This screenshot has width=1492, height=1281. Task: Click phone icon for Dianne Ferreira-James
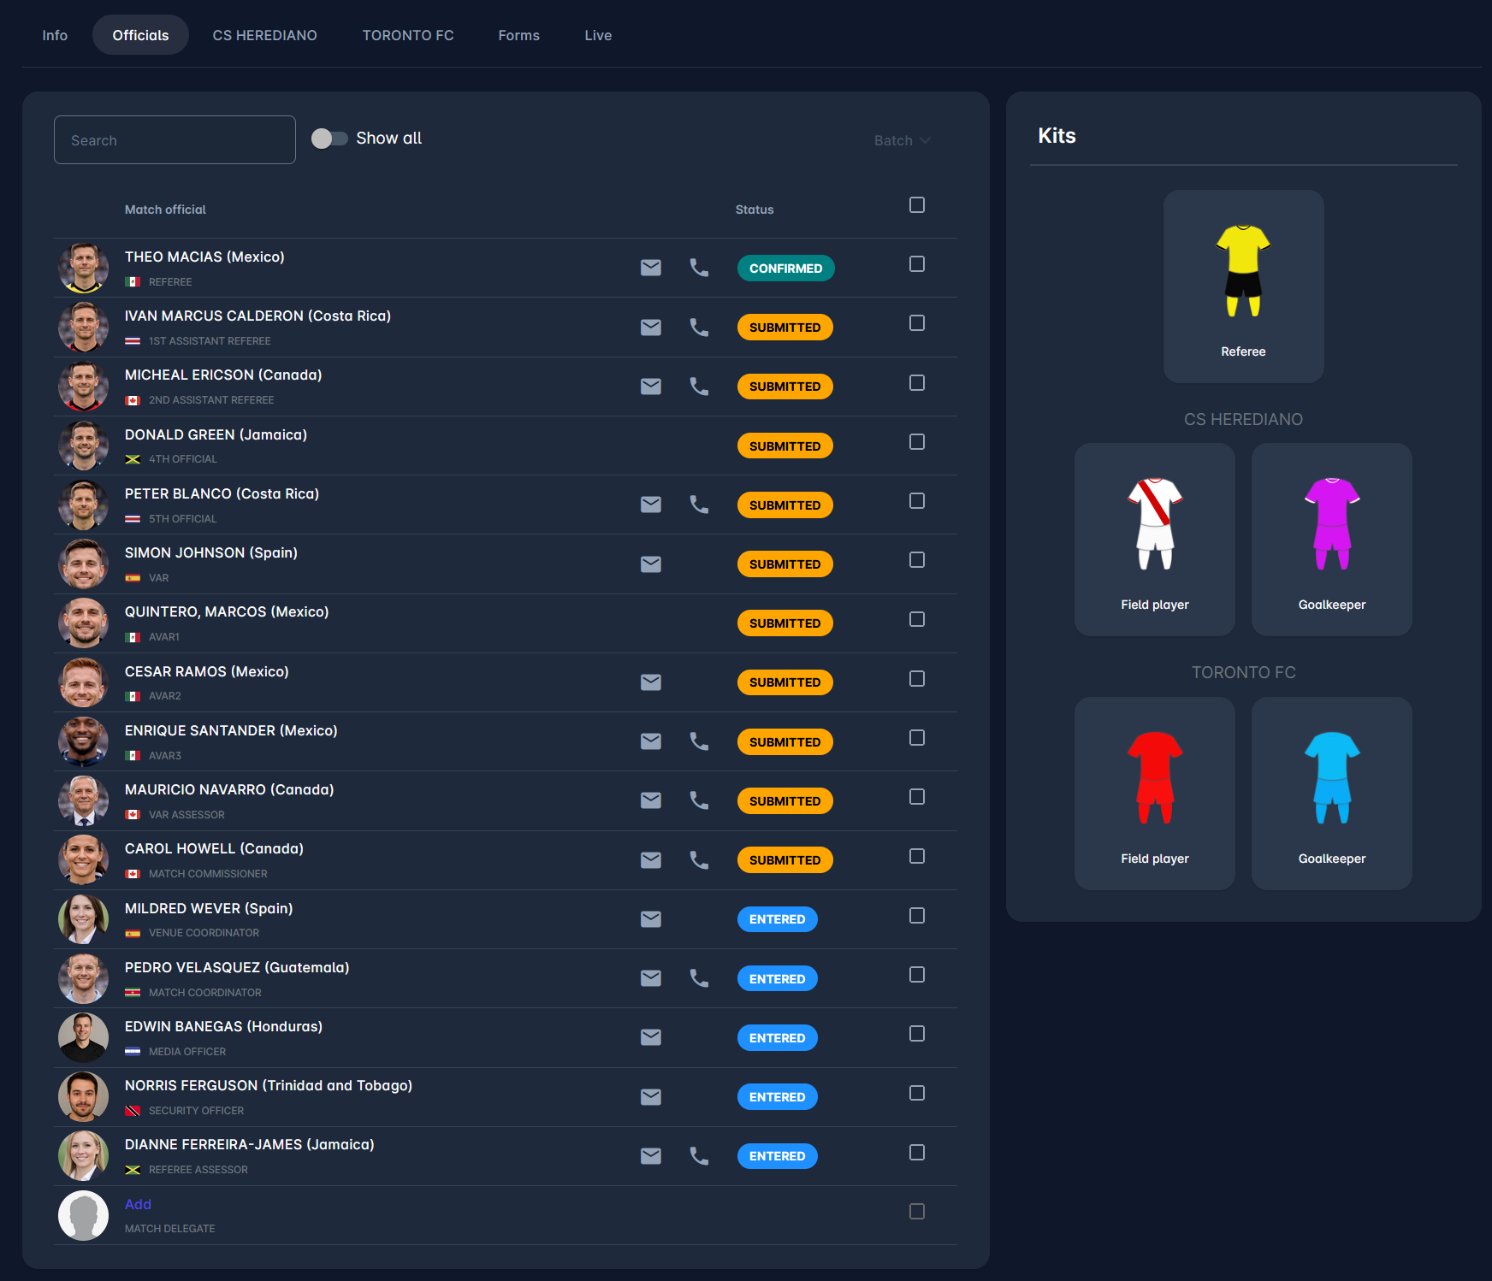699,1156
